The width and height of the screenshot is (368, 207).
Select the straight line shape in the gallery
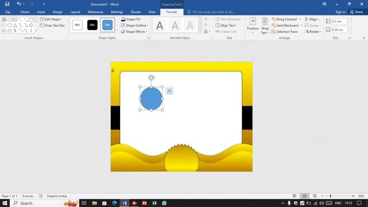pyautogui.click(x=21, y=20)
